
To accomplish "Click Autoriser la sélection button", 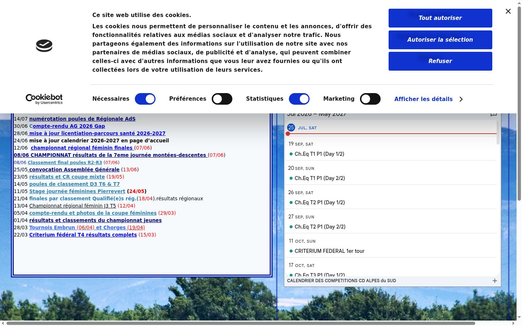I will point(440,40).
